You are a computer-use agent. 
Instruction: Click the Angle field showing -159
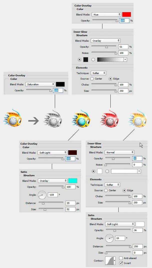point(53,195)
